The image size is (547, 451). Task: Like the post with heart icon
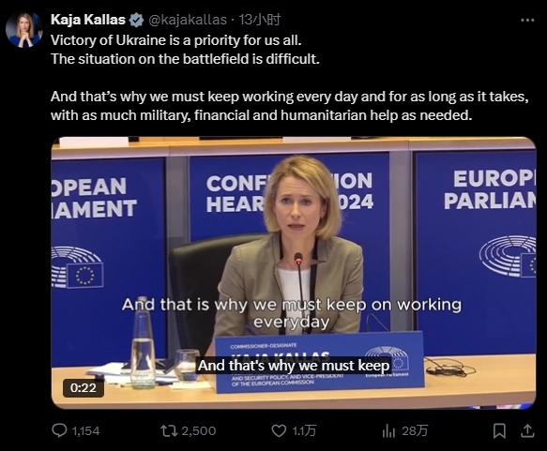pyautogui.click(x=279, y=430)
